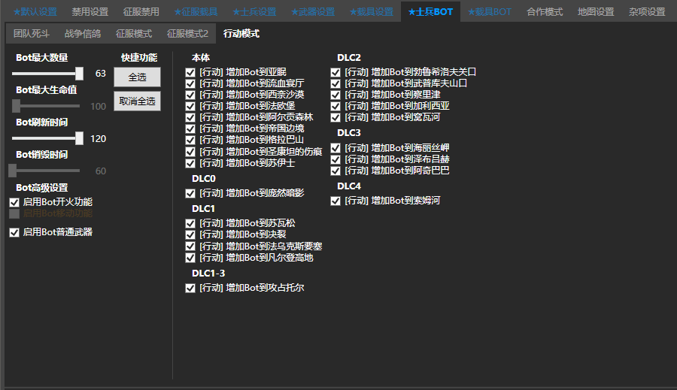Toggle 增加Bot到海丽丝岬 under DLC3

336,148
